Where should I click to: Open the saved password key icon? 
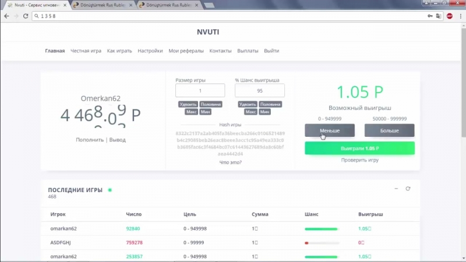click(x=430, y=16)
